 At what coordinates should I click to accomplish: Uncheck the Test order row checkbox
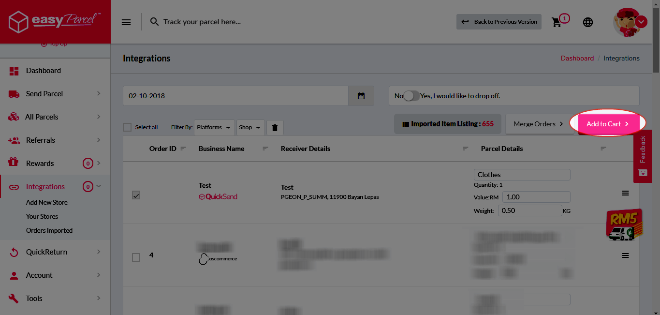[136, 195]
